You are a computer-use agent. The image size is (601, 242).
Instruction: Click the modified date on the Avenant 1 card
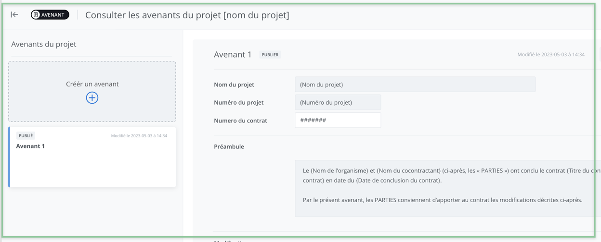pos(139,136)
